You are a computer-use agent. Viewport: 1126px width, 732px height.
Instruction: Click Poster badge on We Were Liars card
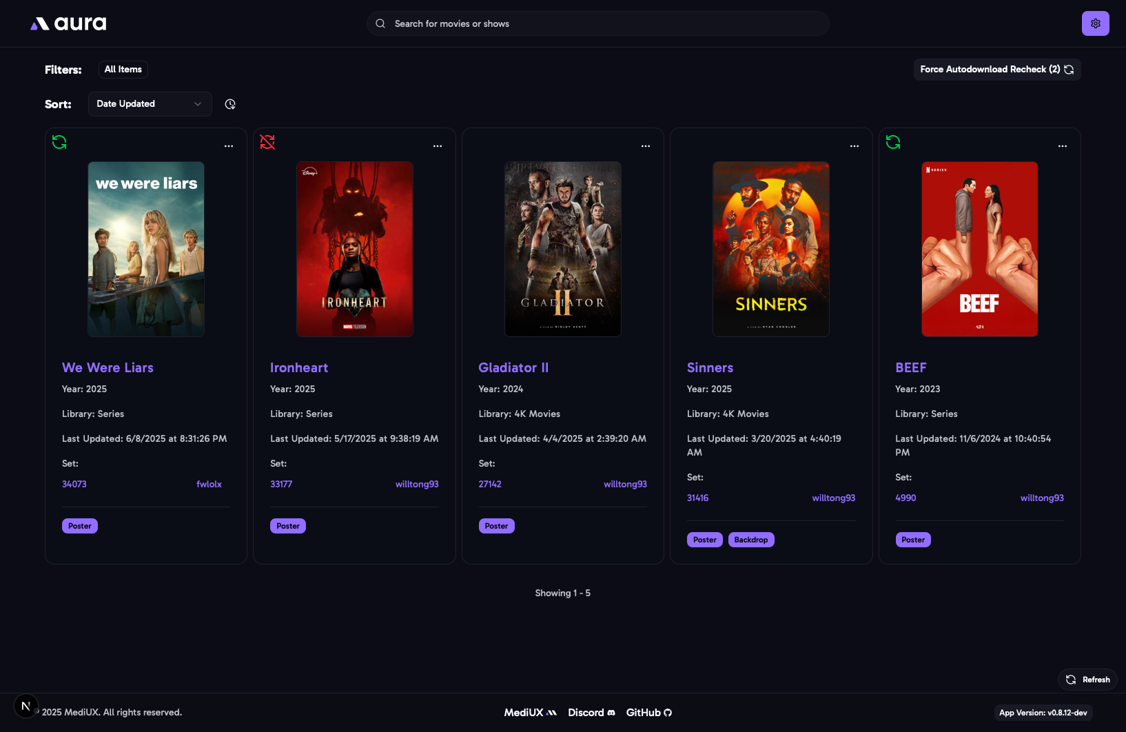coord(80,526)
